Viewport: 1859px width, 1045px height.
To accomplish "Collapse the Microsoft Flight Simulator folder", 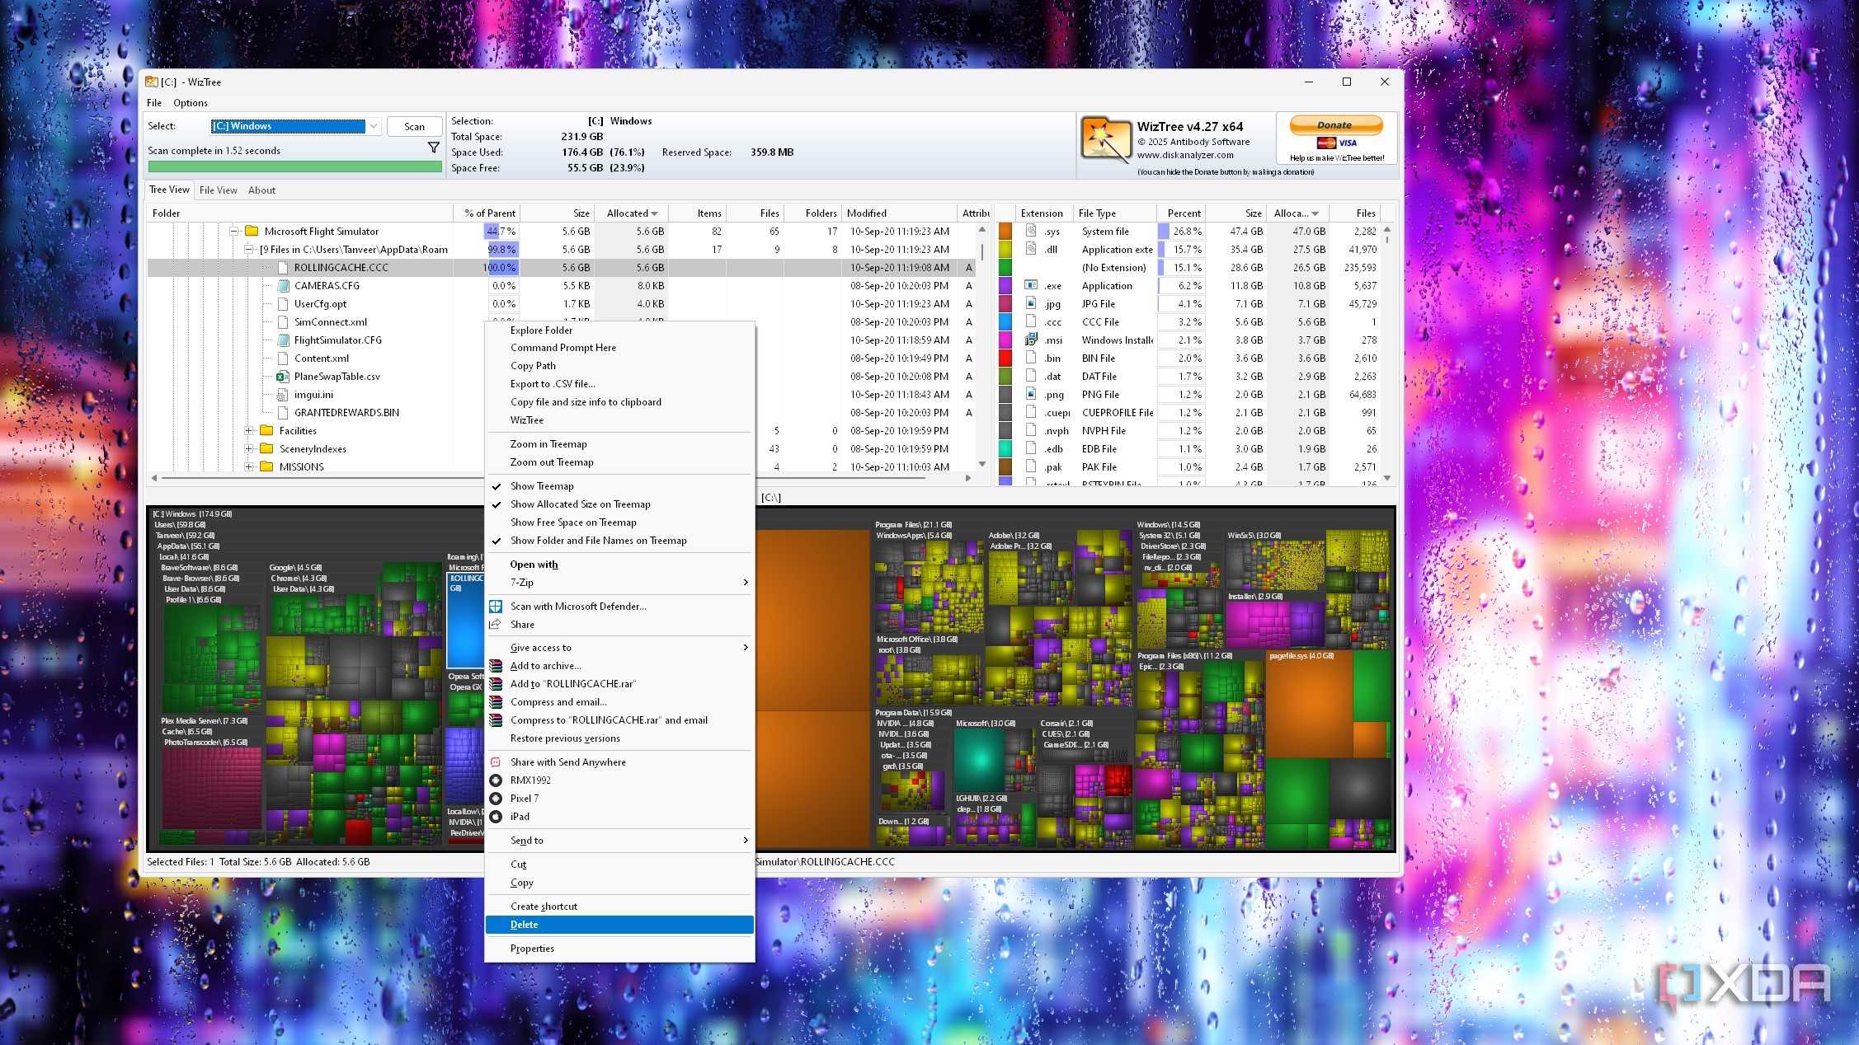I will 234,232.
